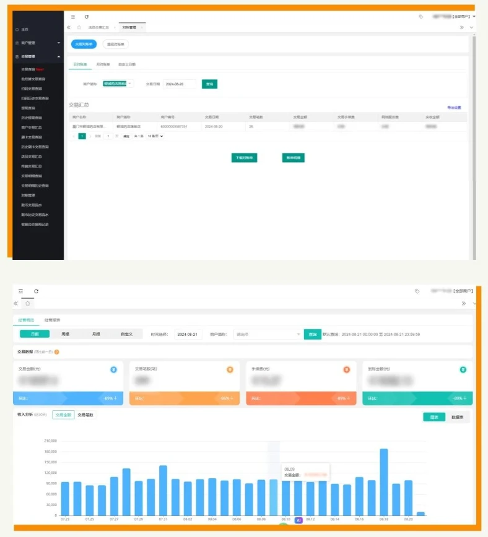
Task: Switch period to 日报
Action: 35,334
